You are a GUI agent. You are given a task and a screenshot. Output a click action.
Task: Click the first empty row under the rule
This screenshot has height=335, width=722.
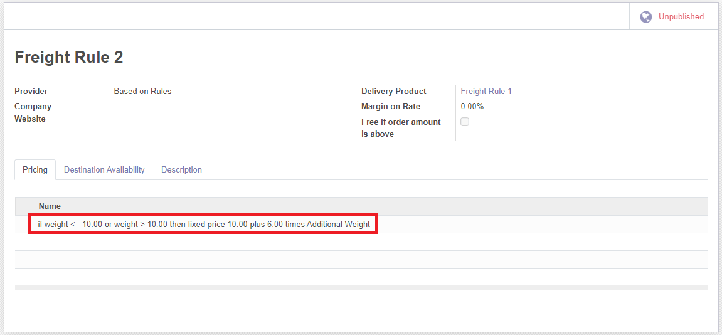coord(361,242)
